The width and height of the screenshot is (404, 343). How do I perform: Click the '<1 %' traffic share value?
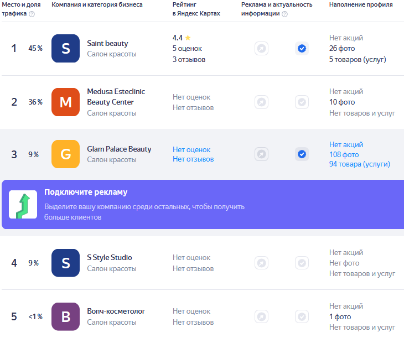point(35,316)
